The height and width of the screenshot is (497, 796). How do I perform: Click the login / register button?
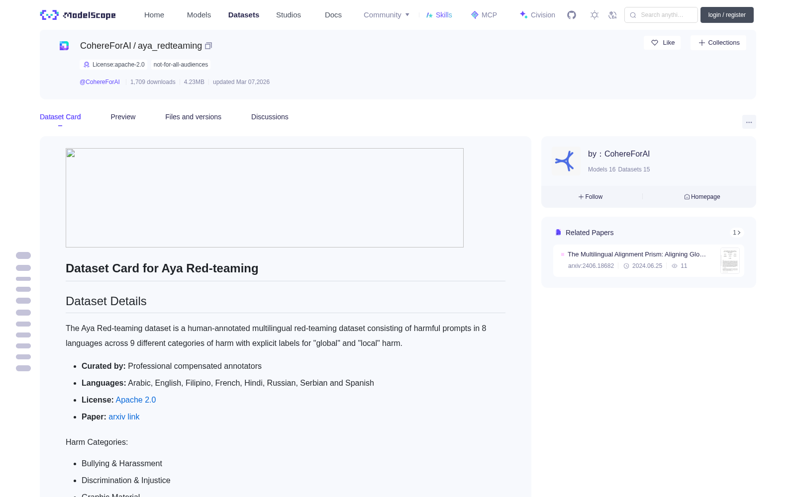tap(727, 15)
